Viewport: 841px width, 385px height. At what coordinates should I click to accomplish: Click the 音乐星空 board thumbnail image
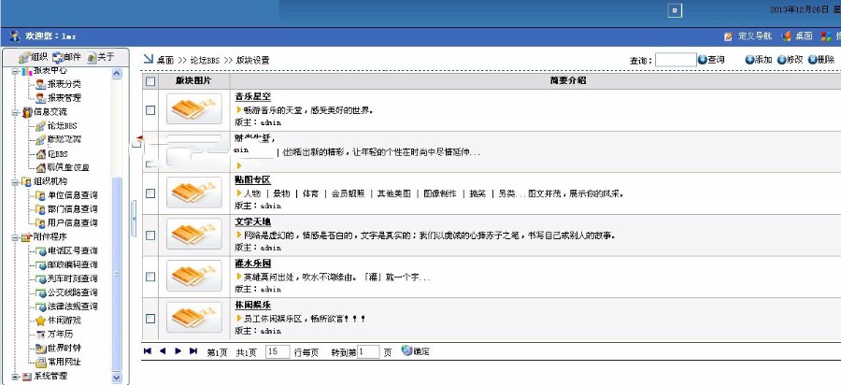194,108
